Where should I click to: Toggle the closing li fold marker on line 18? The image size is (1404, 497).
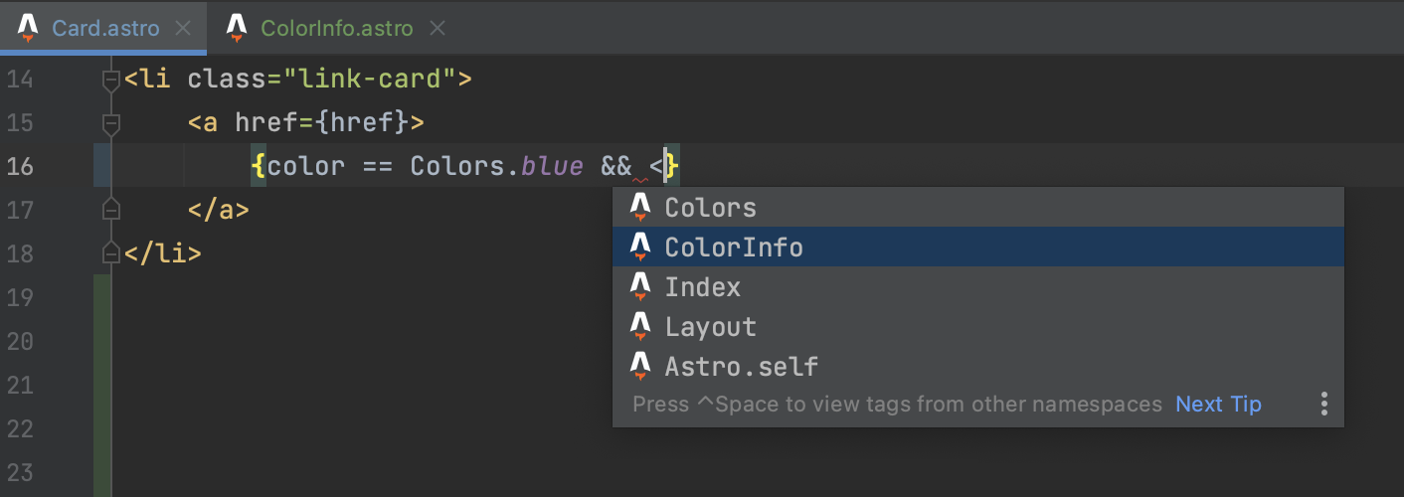pos(111,253)
